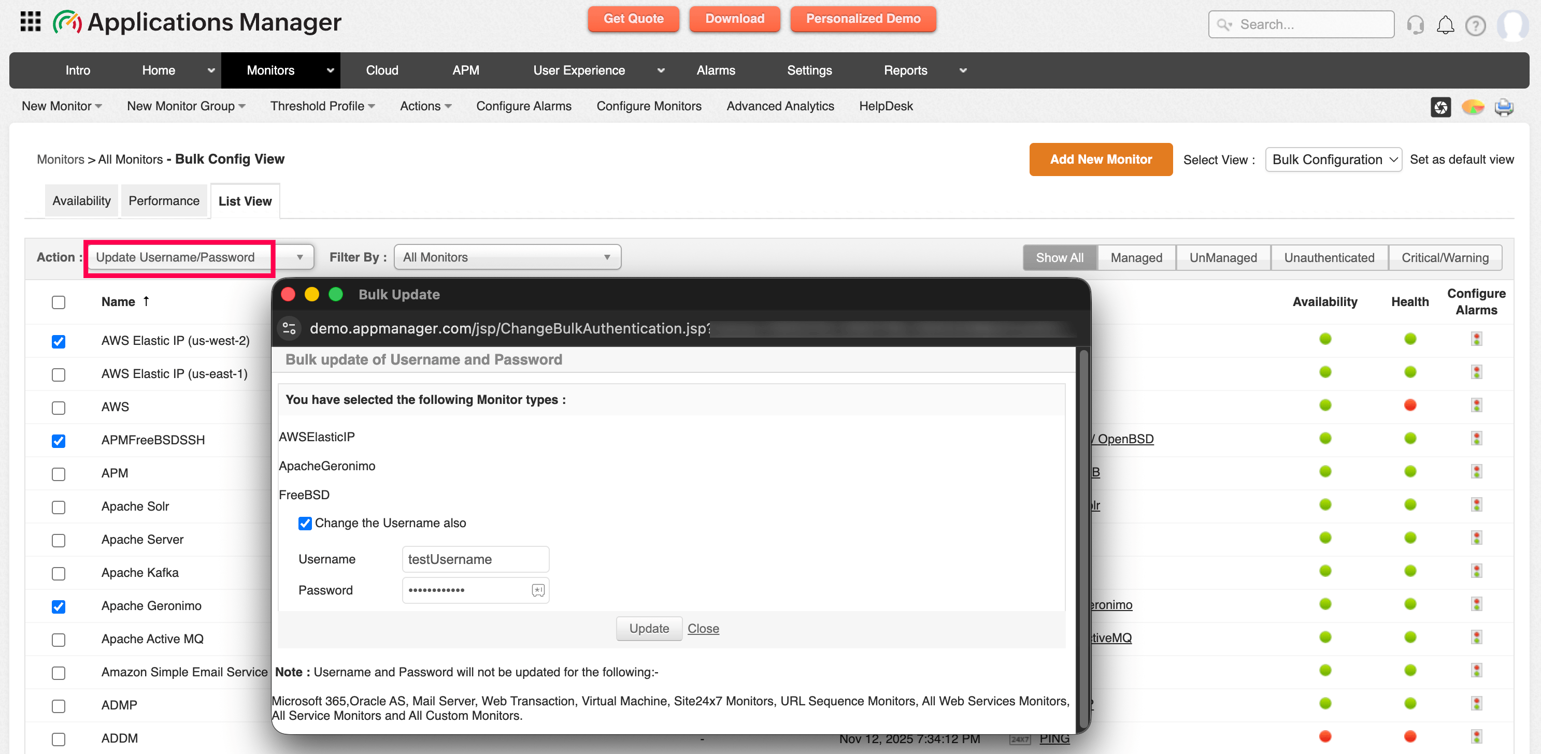Image resolution: width=1541 pixels, height=754 pixels.
Task: Select the Unauthenticated filter tab
Action: pyautogui.click(x=1329, y=258)
